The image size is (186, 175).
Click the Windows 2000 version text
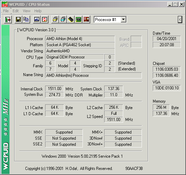tap(82, 156)
